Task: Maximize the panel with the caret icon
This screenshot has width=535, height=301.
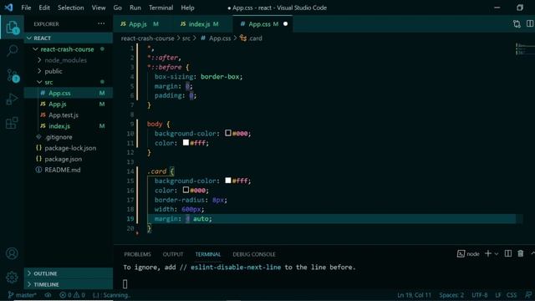Action: pyautogui.click(x=532, y=253)
